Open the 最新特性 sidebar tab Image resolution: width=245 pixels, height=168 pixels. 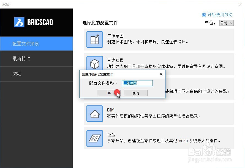36,58
